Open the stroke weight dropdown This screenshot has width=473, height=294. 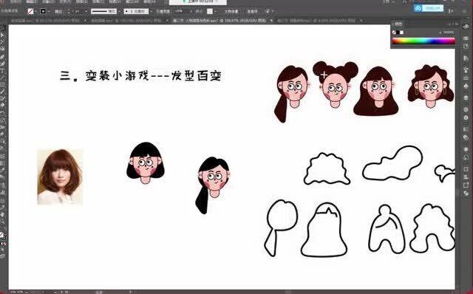86,12
